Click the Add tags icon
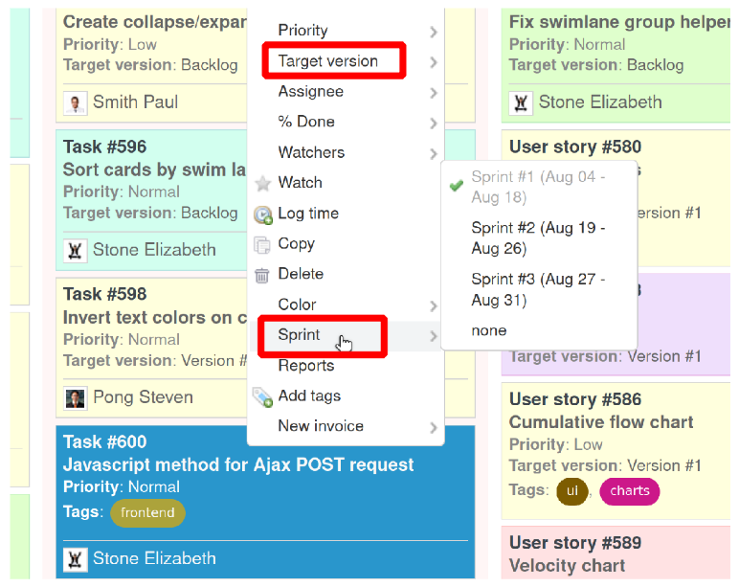Image resolution: width=739 pixels, height=587 pixels. pyautogui.click(x=262, y=396)
